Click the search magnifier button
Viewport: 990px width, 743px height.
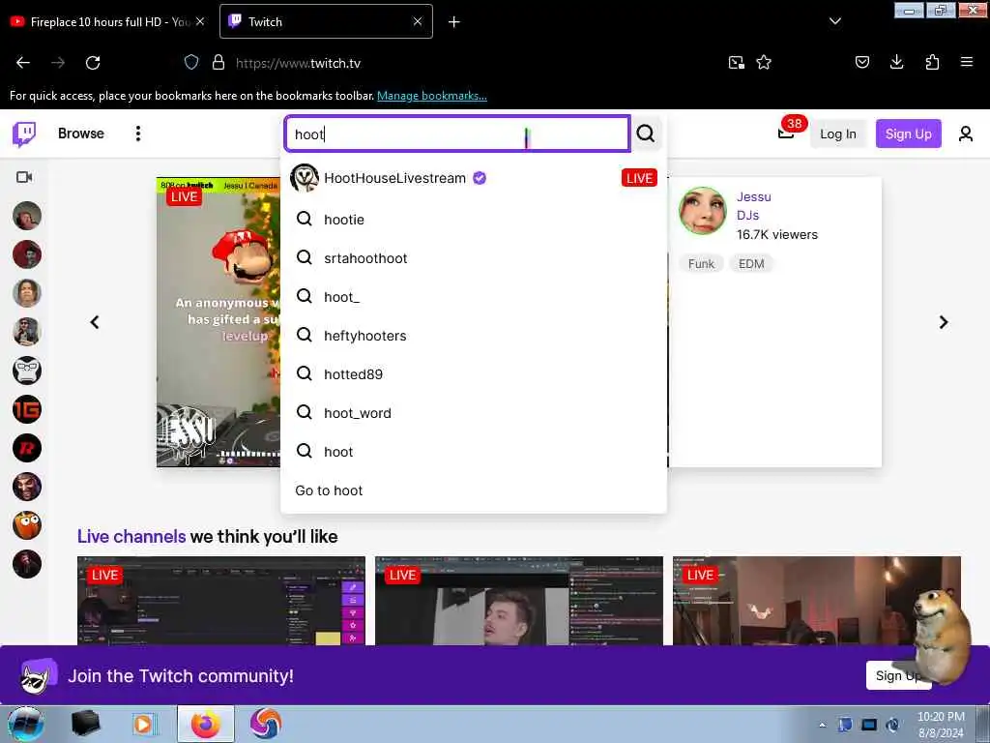point(645,134)
